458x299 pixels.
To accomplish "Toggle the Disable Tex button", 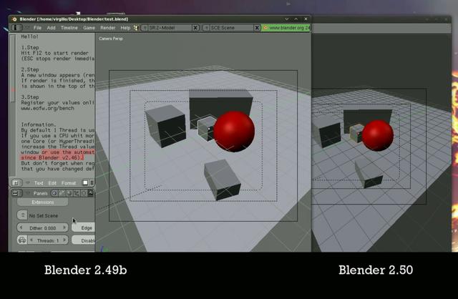I will [x=84, y=240].
